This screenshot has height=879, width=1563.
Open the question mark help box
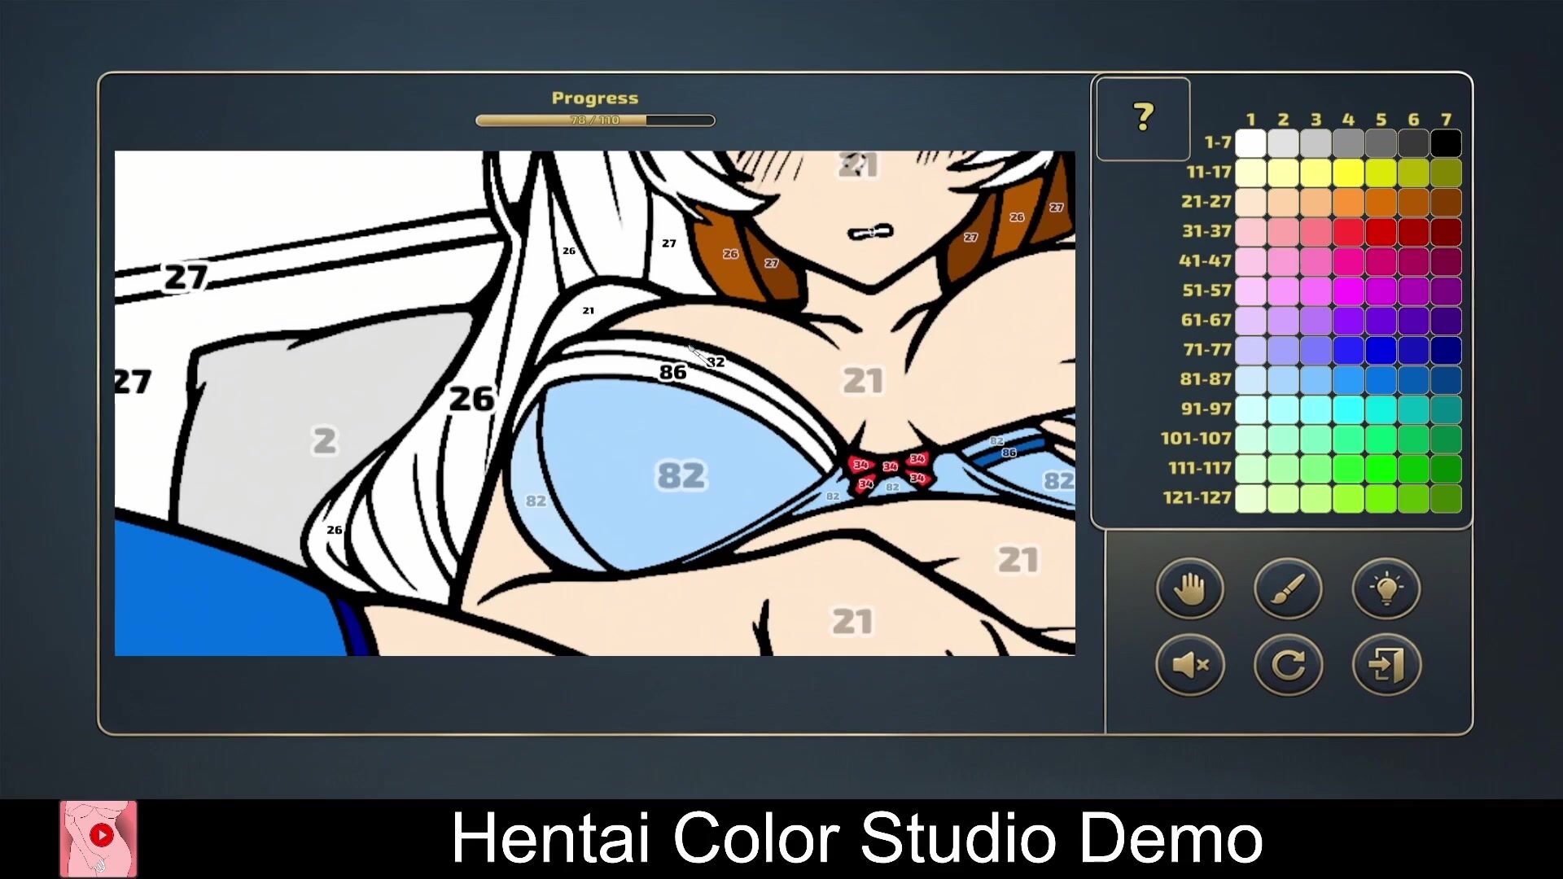[1143, 119]
